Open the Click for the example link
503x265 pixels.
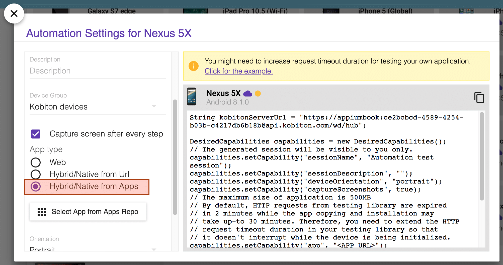coord(239,71)
